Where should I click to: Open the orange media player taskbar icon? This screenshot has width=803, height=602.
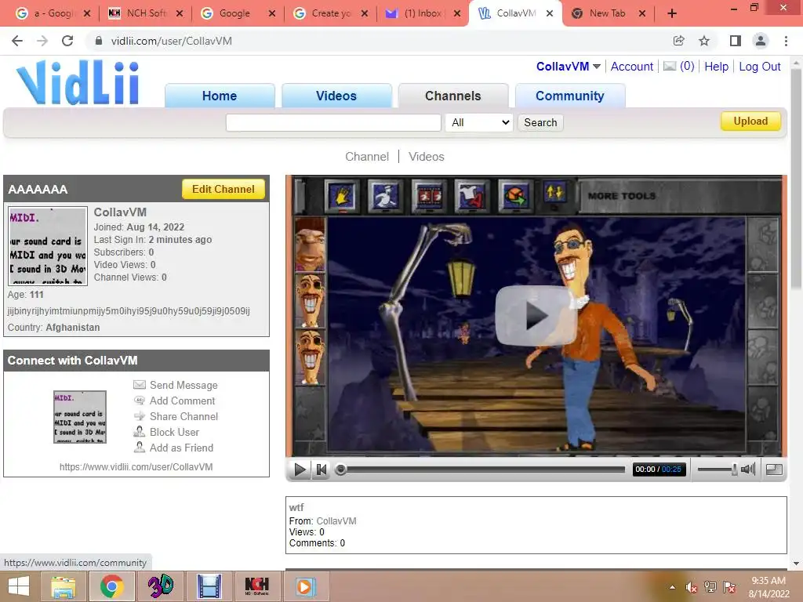[x=305, y=586]
